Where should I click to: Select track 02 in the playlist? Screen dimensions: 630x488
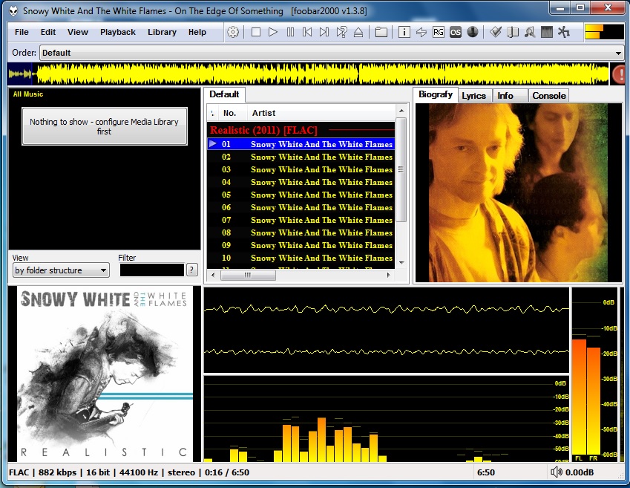point(301,157)
